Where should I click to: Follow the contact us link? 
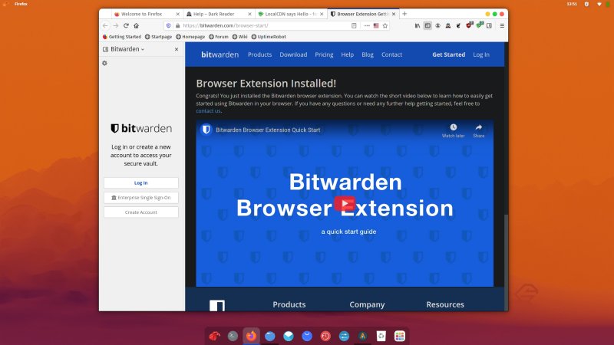(x=208, y=110)
